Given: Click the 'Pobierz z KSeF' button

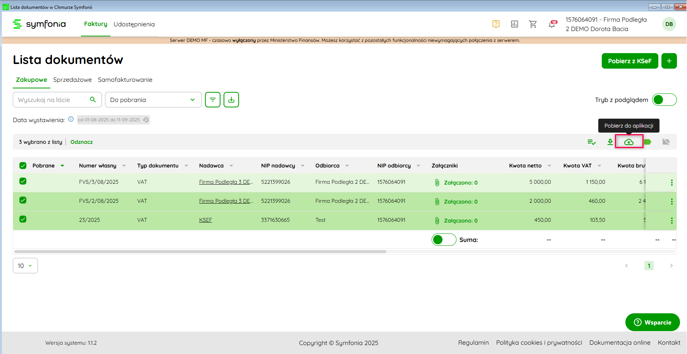Looking at the screenshot, I should pyautogui.click(x=629, y=61).
